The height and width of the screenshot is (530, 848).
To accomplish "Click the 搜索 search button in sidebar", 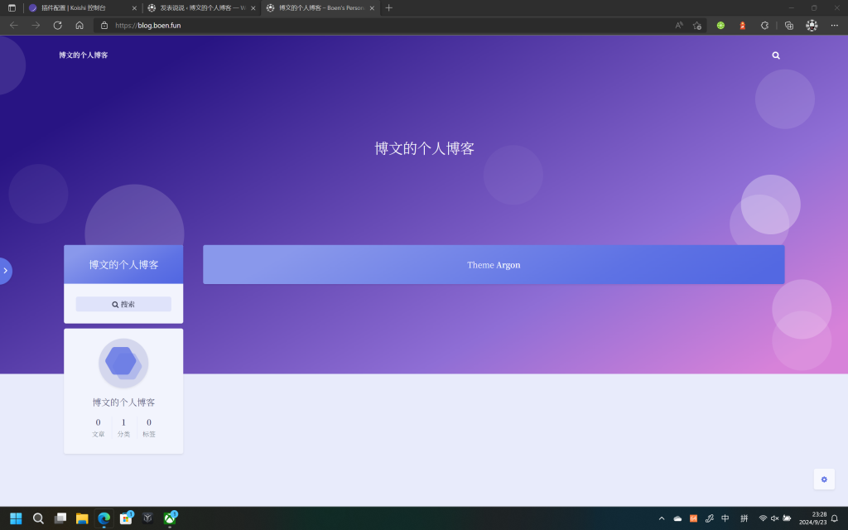I will click(123, 305).
